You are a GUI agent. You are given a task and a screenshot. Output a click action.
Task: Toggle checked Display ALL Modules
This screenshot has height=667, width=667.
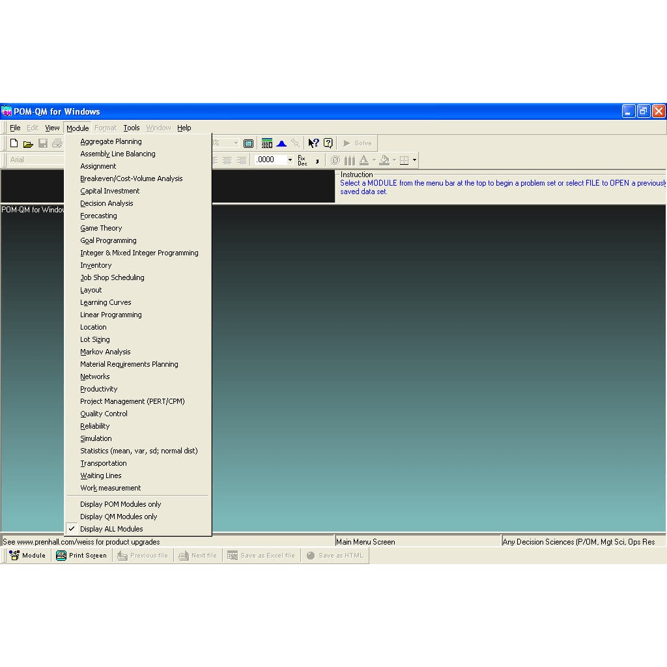click(x=138, y=529)
